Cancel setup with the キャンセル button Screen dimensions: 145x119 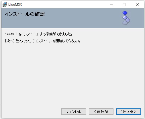coord(74,112)
